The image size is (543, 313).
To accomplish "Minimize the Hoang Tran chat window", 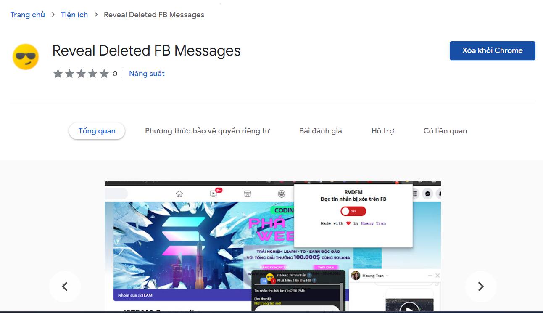I will tap(430, 276).
